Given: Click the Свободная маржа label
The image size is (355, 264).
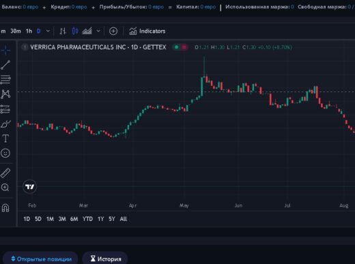Looking at the screenshot, I should pyautogui.click(x=322, y=7).
